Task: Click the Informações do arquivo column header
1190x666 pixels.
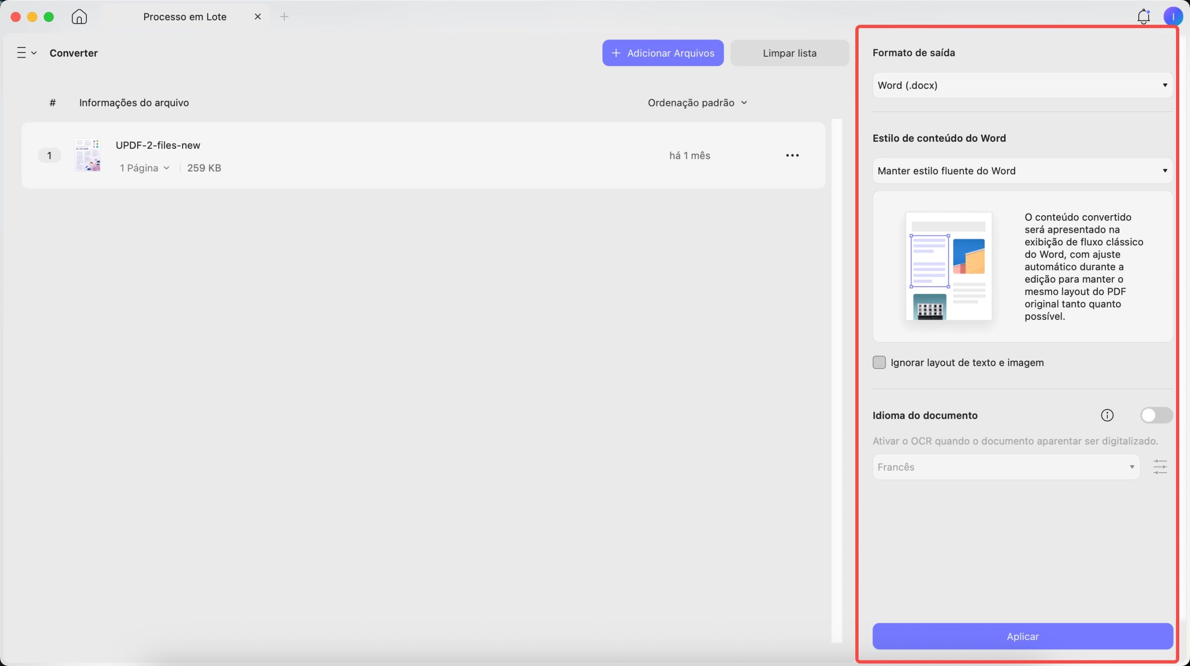Action: 134,103
